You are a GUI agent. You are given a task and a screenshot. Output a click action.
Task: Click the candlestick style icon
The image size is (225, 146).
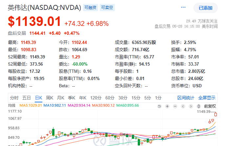(199, 106)
